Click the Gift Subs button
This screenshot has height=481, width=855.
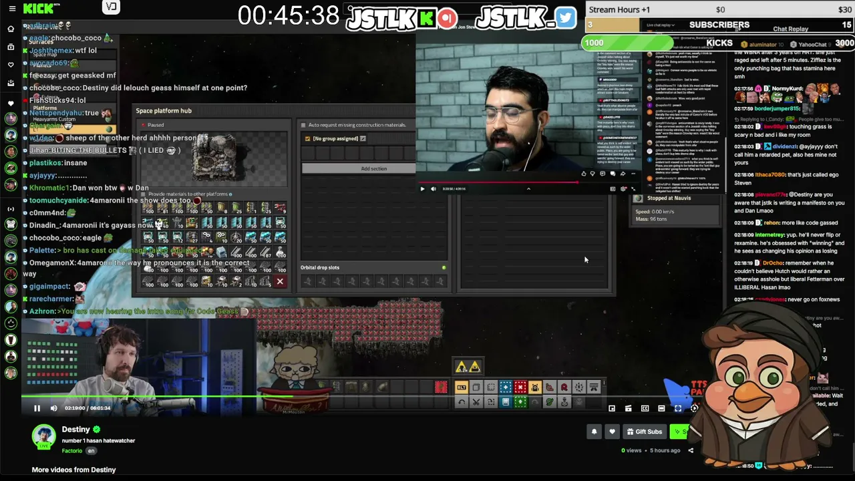coord(644,432)
